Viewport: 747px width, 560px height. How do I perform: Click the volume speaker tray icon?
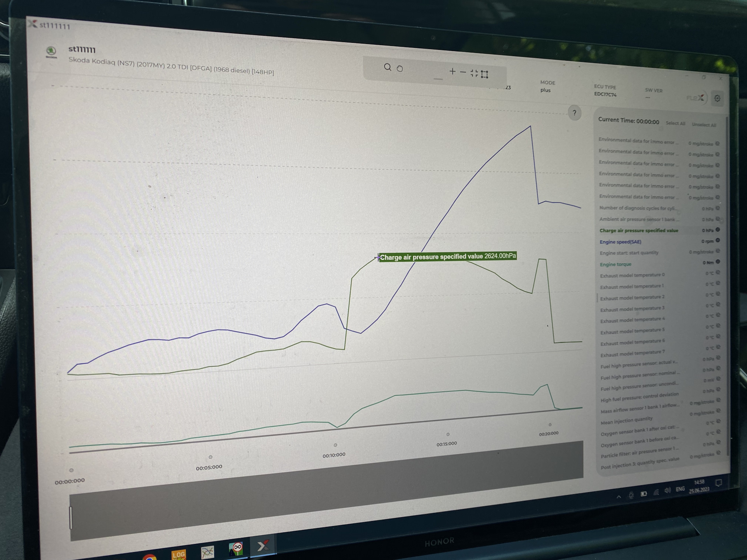[x=668, y=491]
